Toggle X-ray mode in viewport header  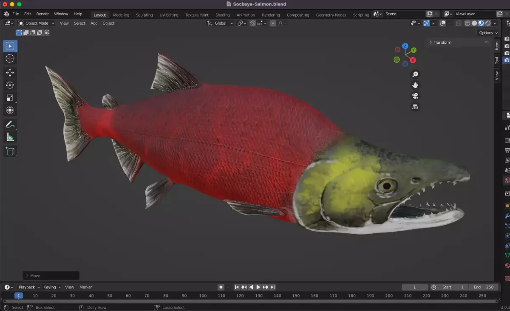458,23
